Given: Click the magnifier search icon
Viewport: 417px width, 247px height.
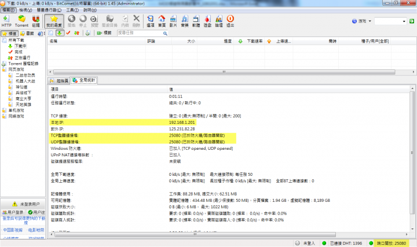Looking at the screenshot, I should (x=165, y=34).
